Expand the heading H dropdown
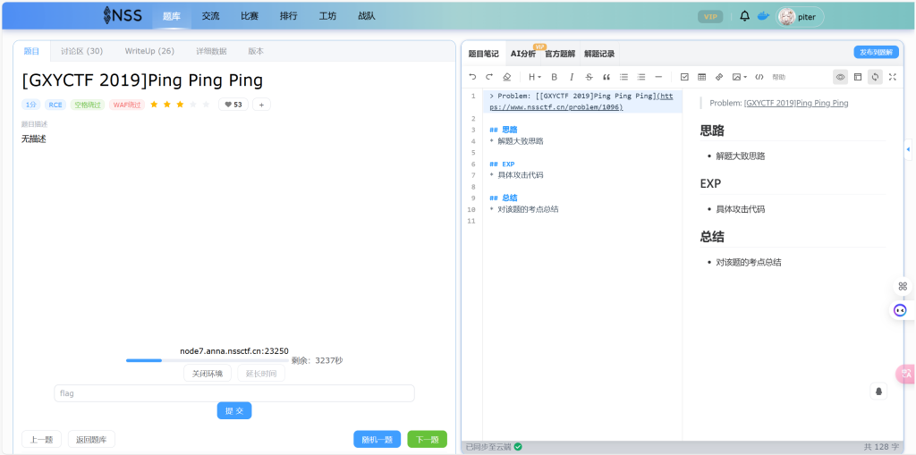 tap(534, 77)
